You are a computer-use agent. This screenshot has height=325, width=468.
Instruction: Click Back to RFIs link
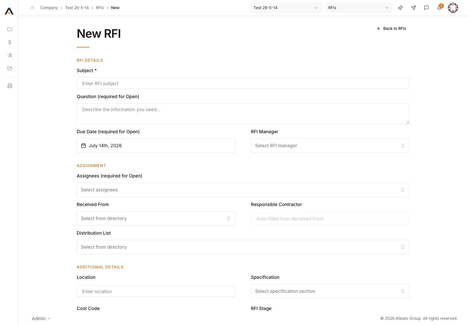point(392,29)
